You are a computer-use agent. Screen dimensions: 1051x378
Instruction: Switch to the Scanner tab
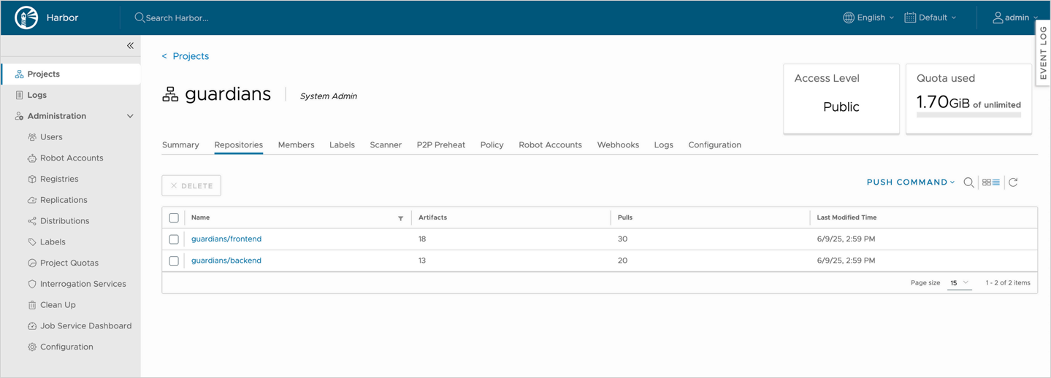point(386,144)
